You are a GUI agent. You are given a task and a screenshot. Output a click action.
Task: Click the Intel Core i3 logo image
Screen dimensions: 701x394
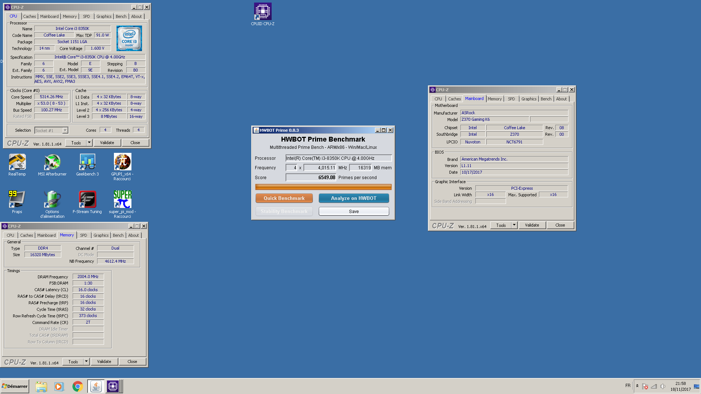tap(129, 38)
